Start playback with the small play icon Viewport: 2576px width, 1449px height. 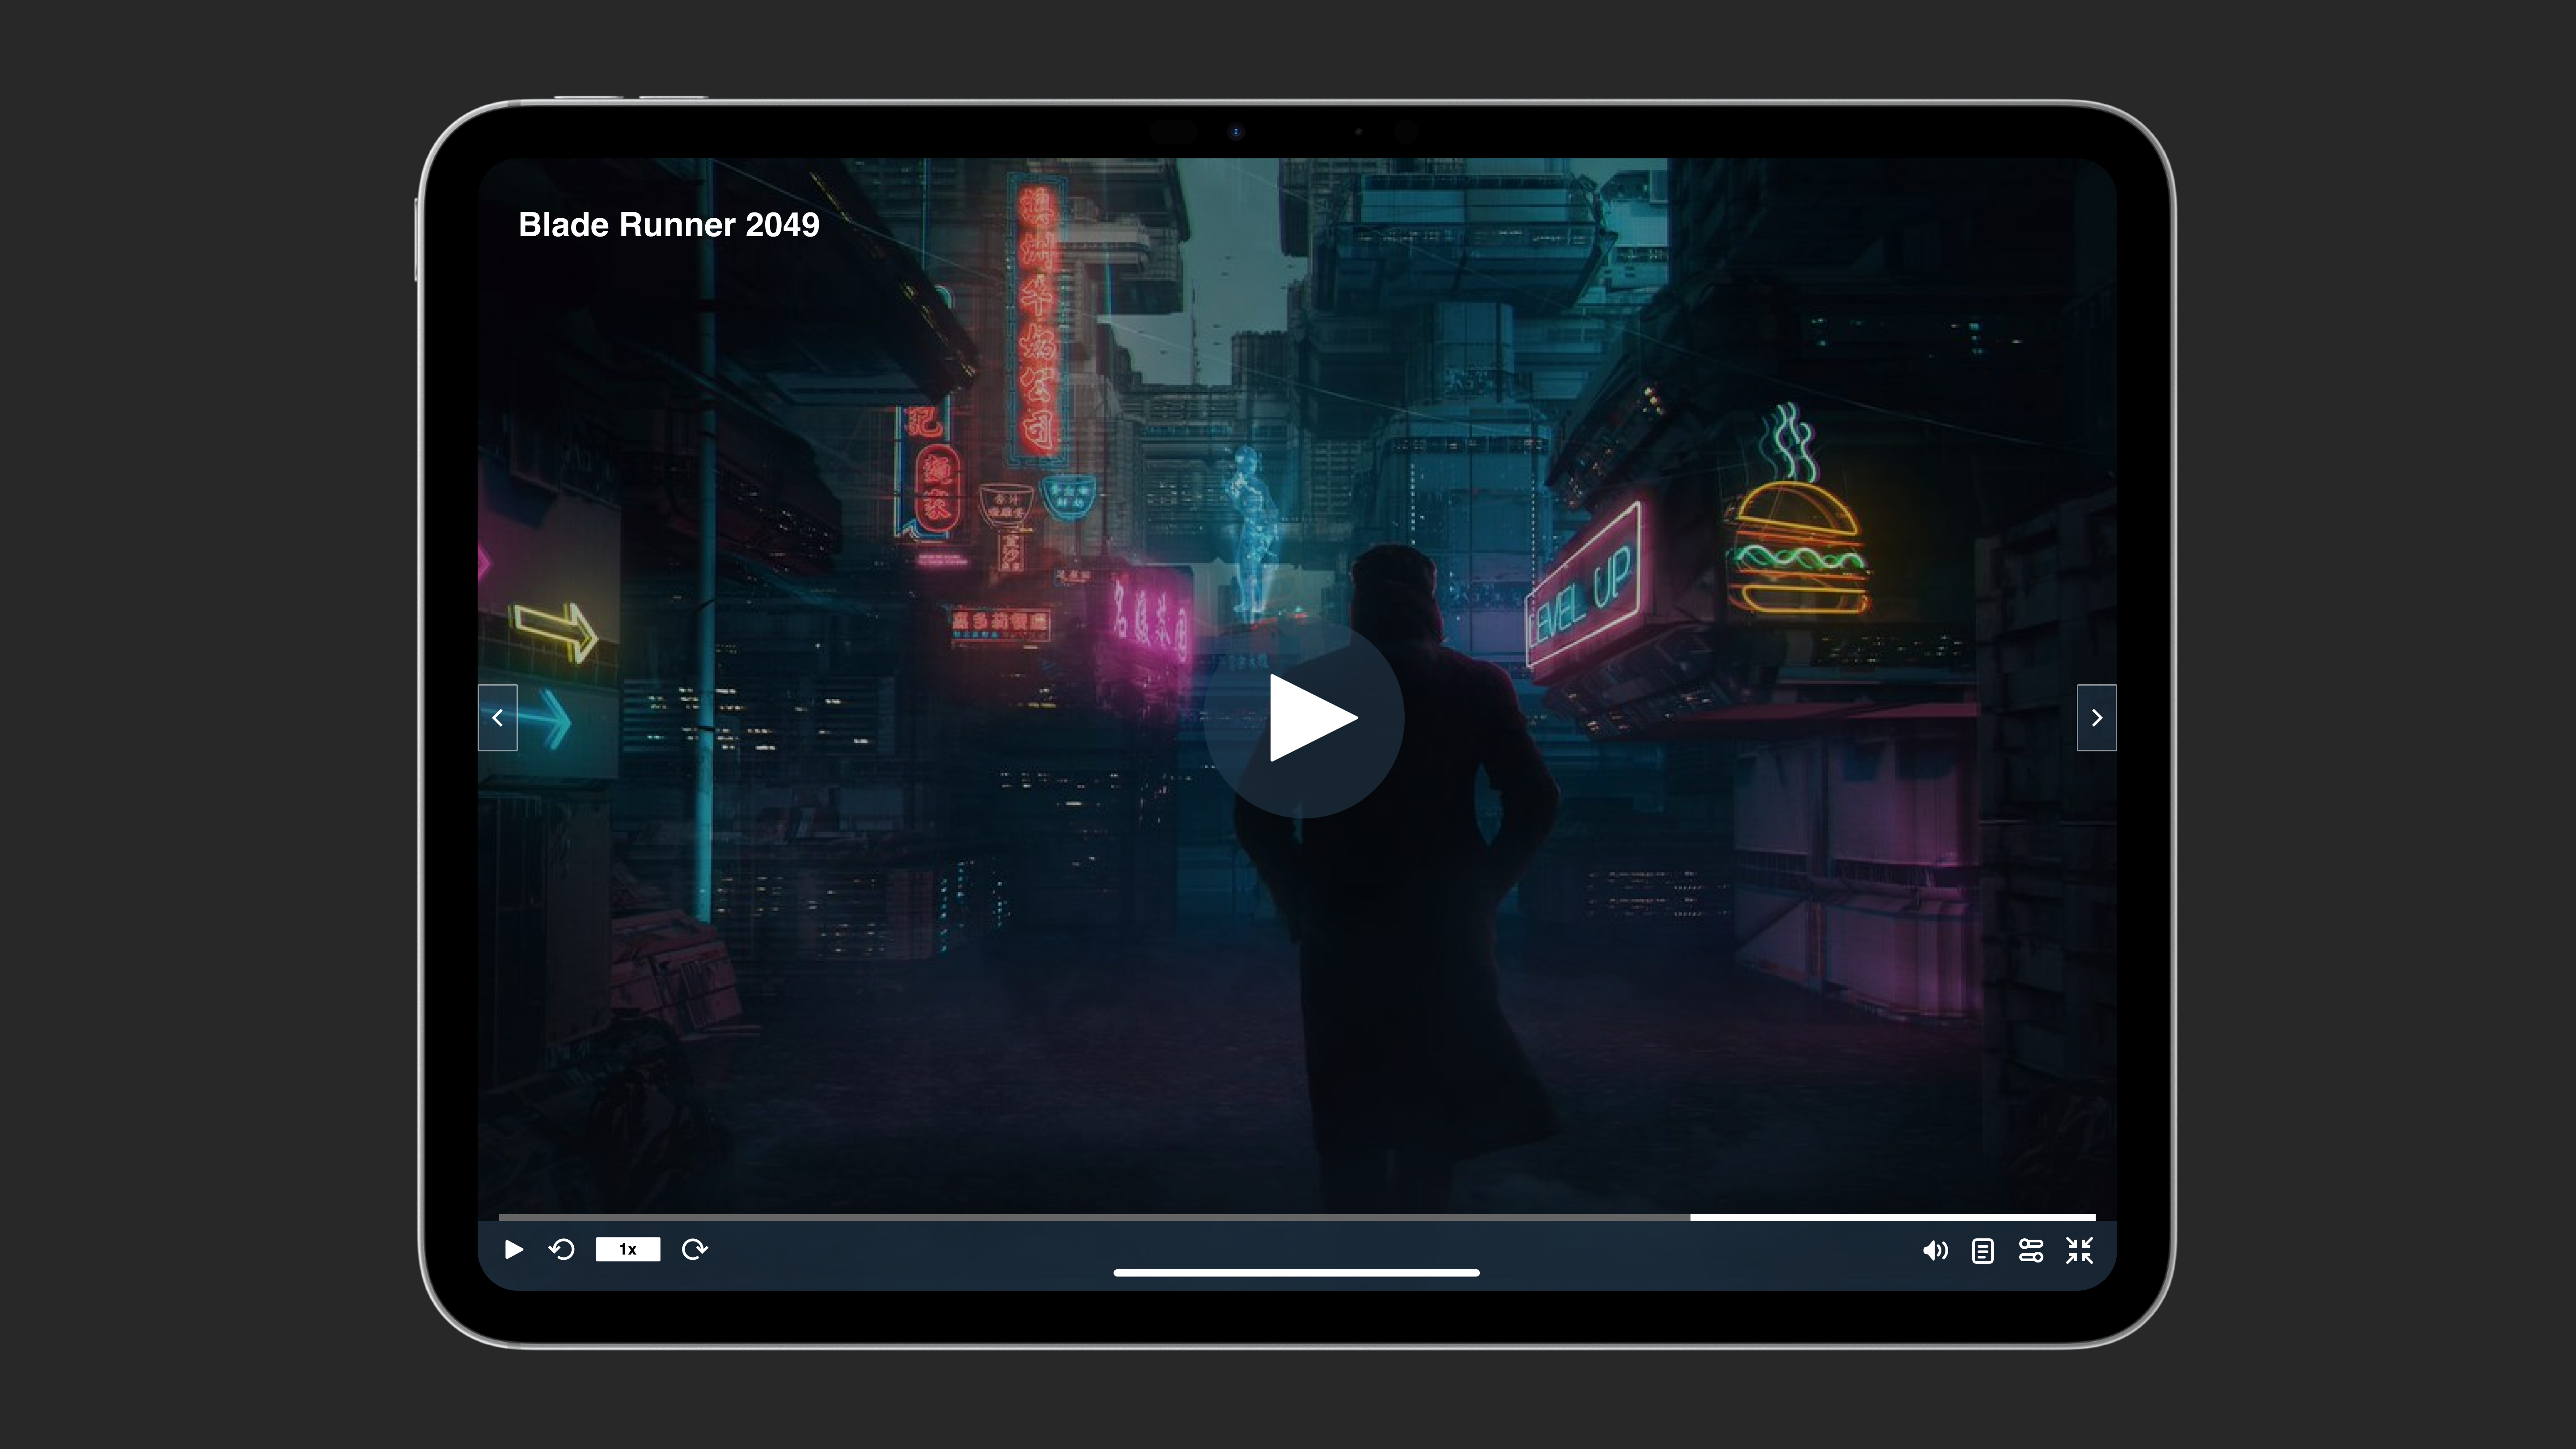(514, 1249)
